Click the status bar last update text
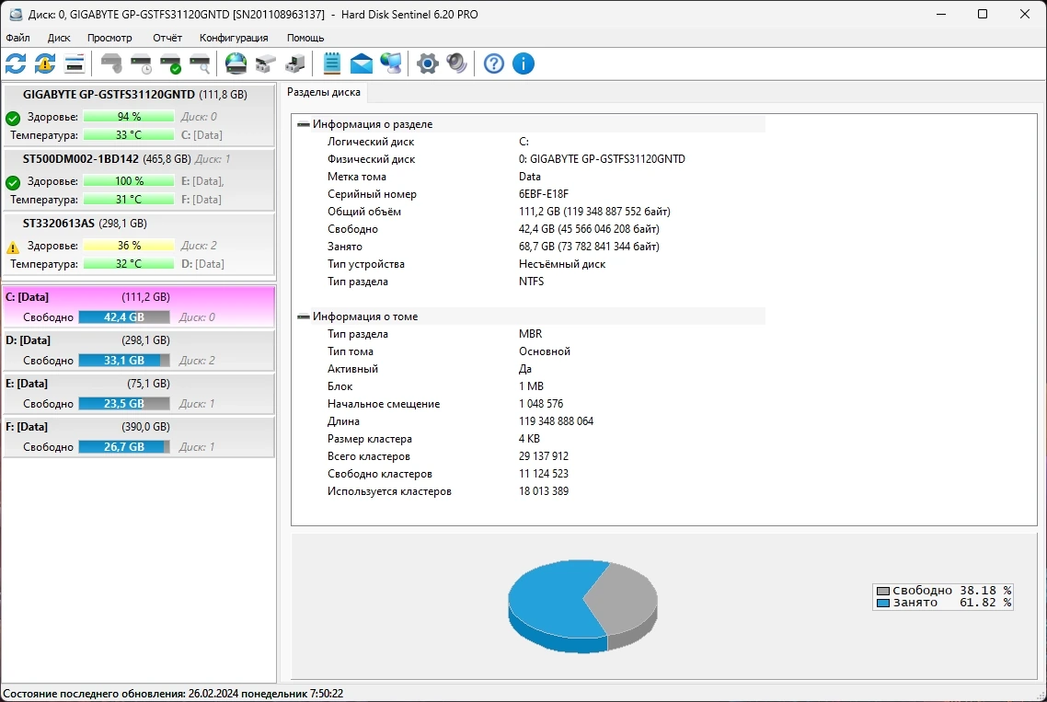This screenshot has height=702, width=1047. tap(174, 694)
